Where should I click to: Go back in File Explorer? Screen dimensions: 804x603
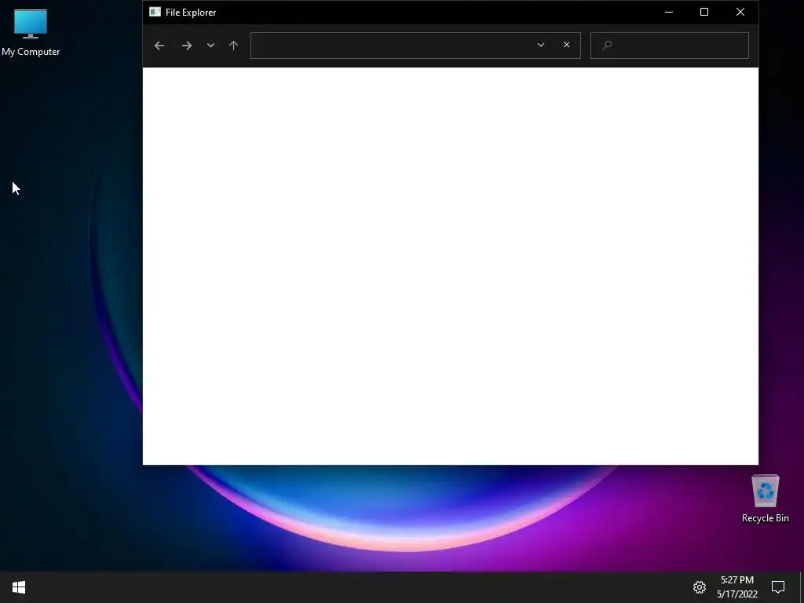pyautogui.click(x=159, y=46)
